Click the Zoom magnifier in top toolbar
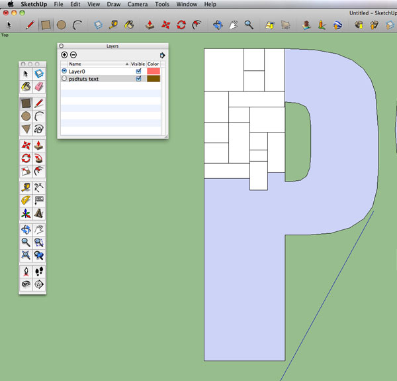Viewport: 397px width, 381px height. (249, 25)
